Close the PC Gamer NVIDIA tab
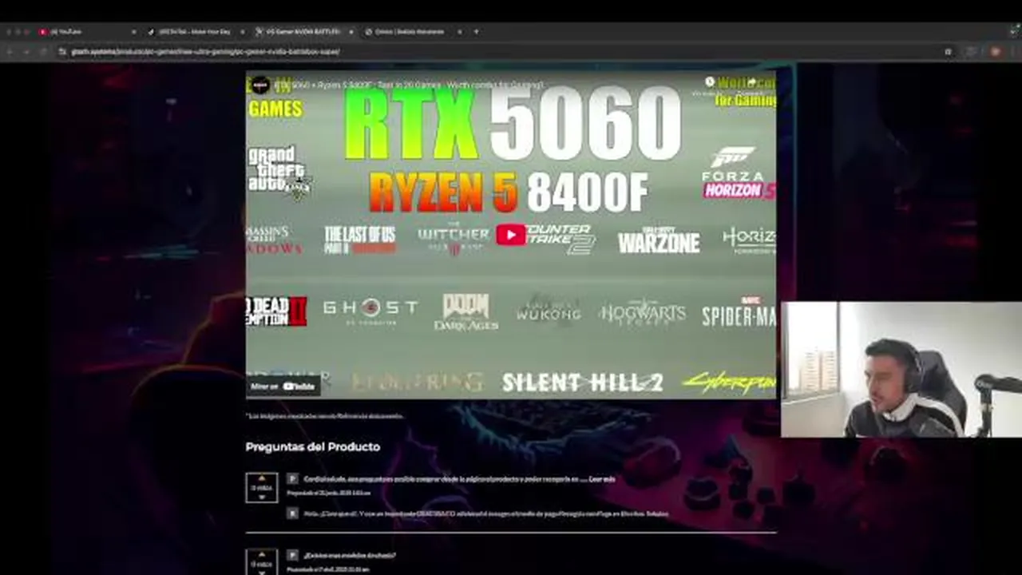Viewport: 1022px width, 575px height. click(351, 32)
